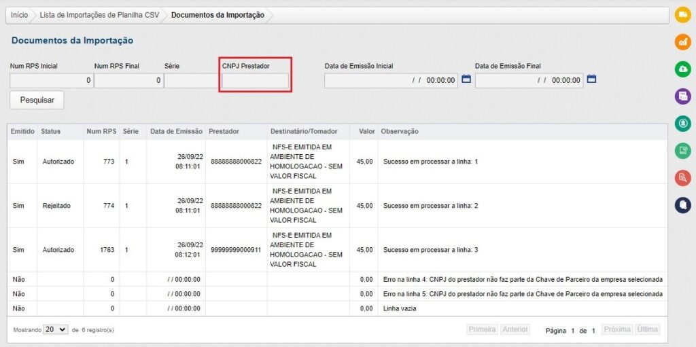Select the dark navy sidebar icon
696x347 pixels.
[682, 204]
